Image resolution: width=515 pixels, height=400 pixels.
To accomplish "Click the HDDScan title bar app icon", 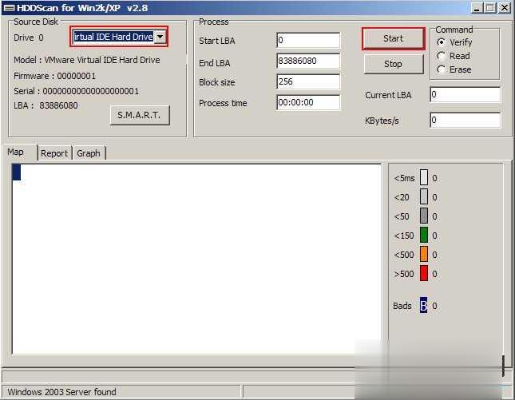I will [9, 8].
